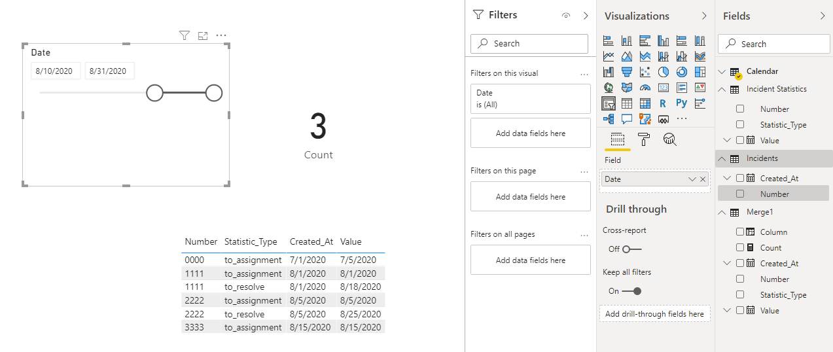Switch to the Format paint roller tab

[644, 139]
